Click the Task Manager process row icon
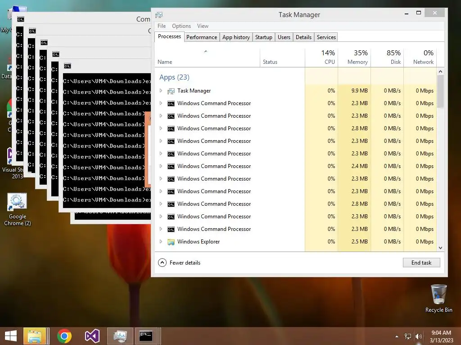Viewport: 461px width, 345px height. tap(171, 91)
